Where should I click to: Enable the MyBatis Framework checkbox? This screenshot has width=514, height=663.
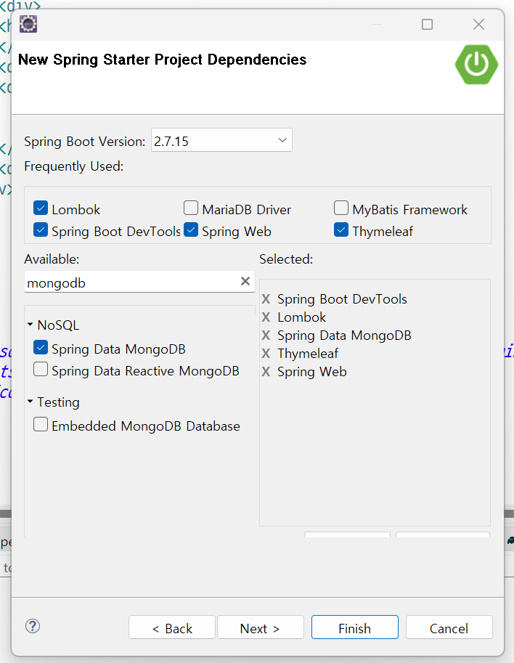(x=341, y=208)
